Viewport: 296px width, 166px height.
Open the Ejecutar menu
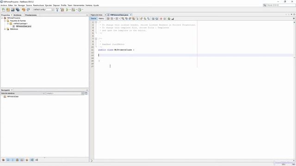click(x=49, y=5)
